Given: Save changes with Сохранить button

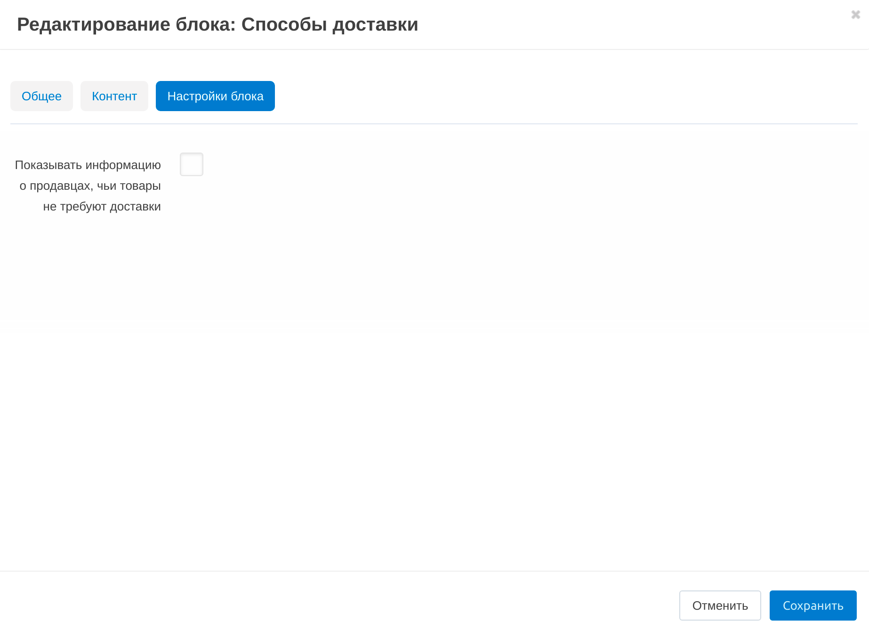Looking at the screenshot, I should coord(813,606).
